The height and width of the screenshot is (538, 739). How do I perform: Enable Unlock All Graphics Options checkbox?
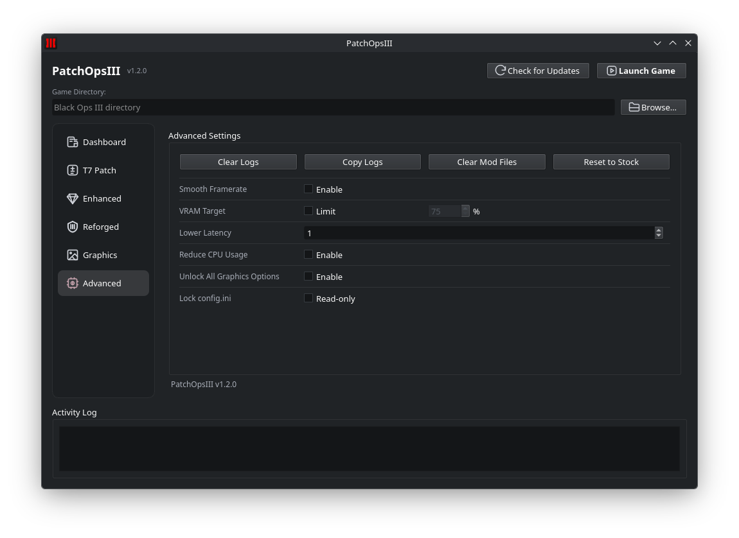tap(308, 276)
